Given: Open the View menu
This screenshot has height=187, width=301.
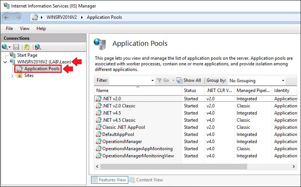Looking at the screenshot, I should point(24,29).
